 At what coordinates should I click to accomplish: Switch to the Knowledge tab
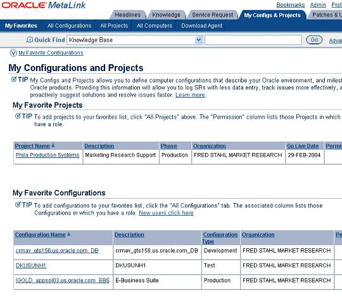coord(166,15)
